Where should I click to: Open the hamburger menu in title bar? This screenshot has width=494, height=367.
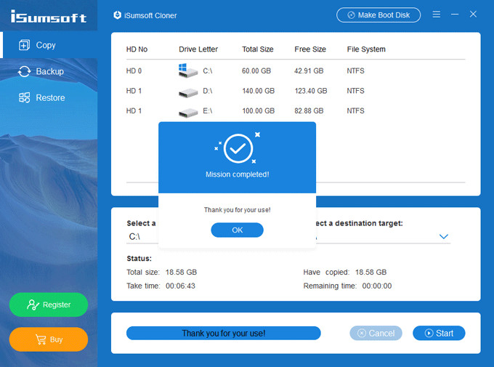point(437,15)
